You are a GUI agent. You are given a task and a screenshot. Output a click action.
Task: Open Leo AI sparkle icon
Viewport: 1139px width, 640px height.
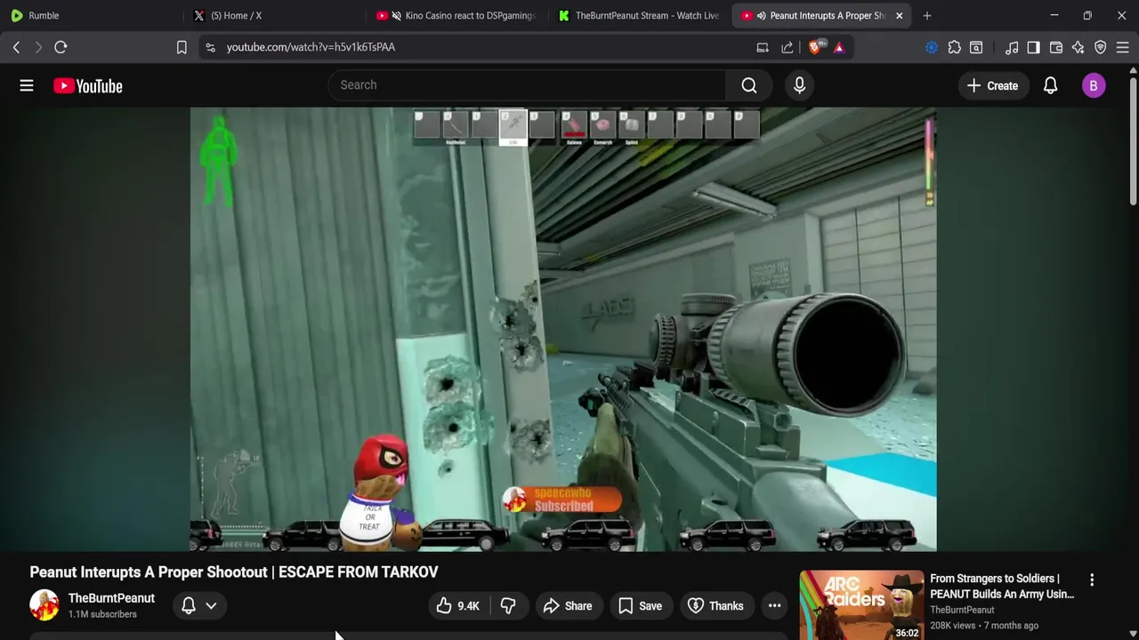coord(1078,47)
